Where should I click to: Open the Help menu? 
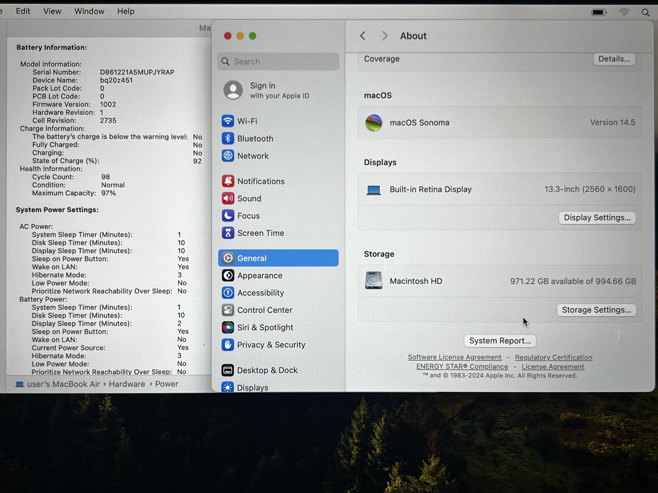[x=126, y=11]
